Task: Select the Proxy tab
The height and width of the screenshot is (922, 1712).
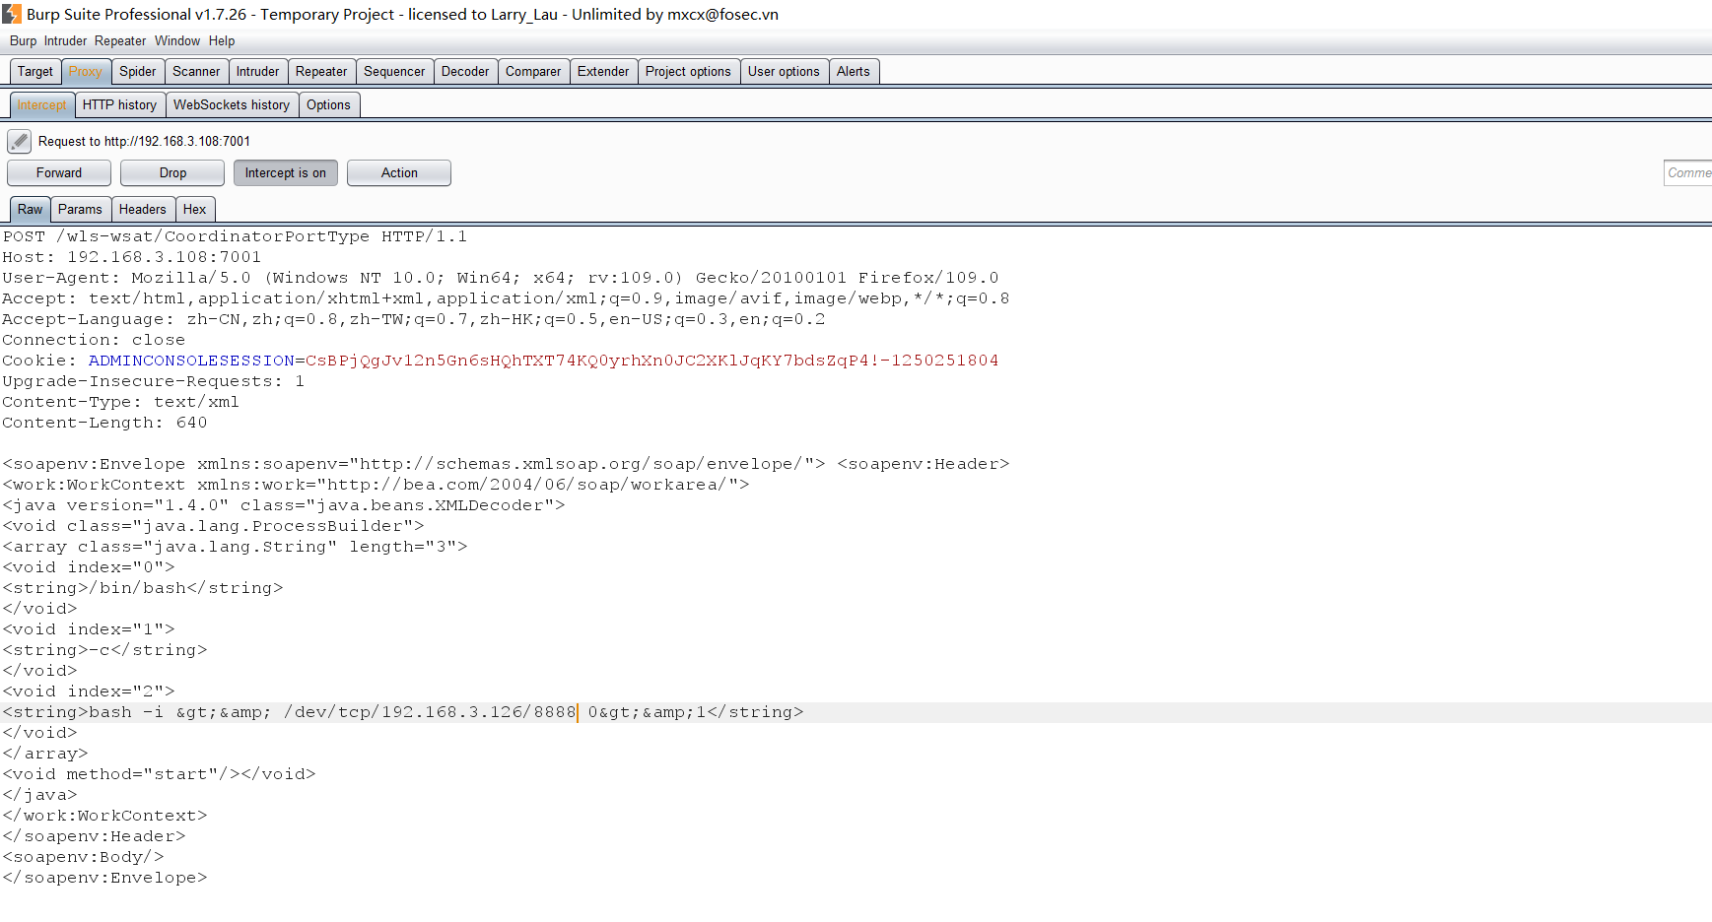Action: coord(86,72)
